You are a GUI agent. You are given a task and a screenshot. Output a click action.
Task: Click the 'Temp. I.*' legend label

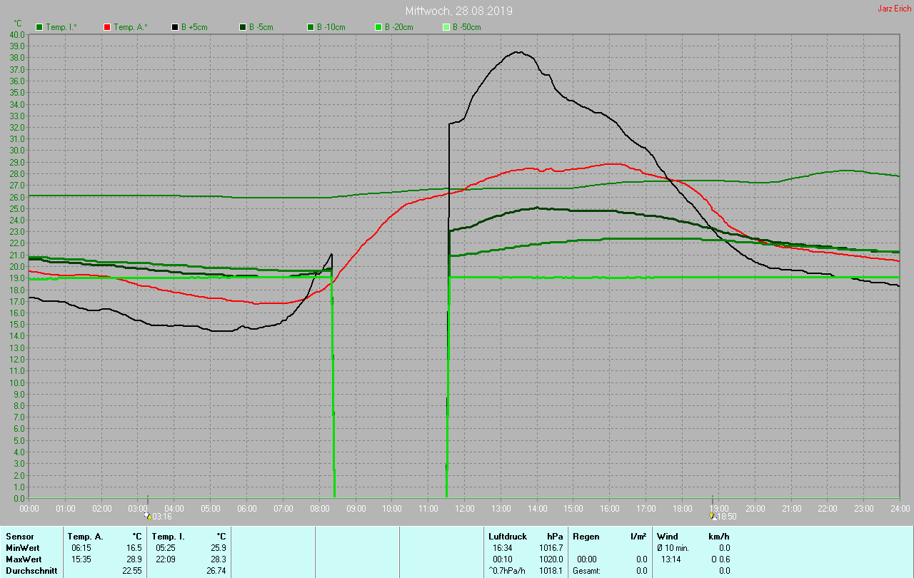(61, 27)
